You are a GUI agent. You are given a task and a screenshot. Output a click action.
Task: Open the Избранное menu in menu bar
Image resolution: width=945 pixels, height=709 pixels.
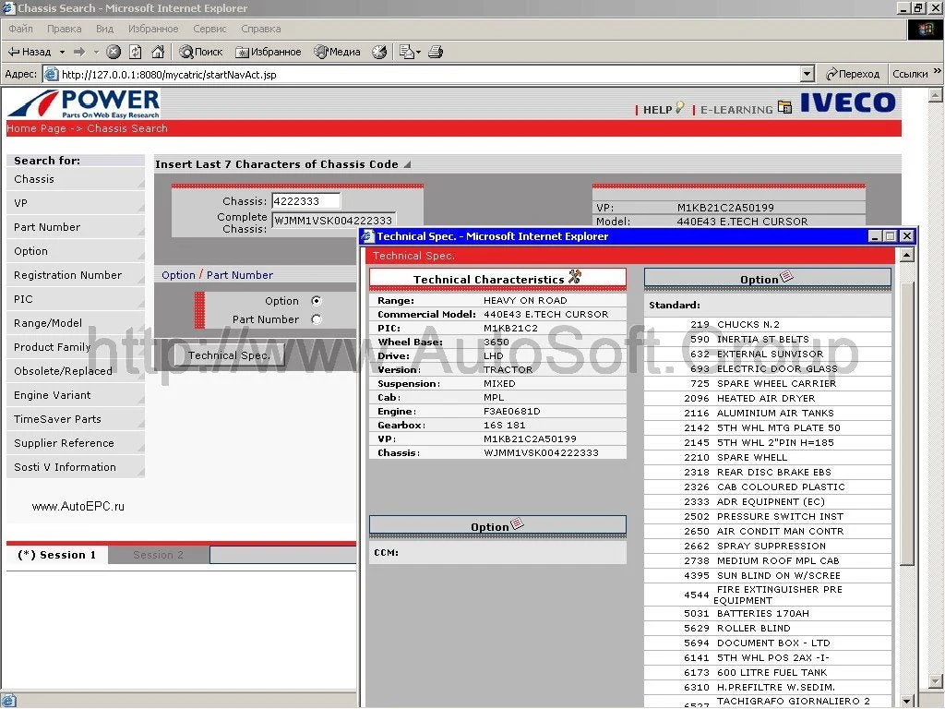tap(153, 29)
